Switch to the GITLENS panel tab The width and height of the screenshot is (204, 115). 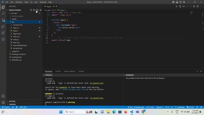(x=81, y=71)
